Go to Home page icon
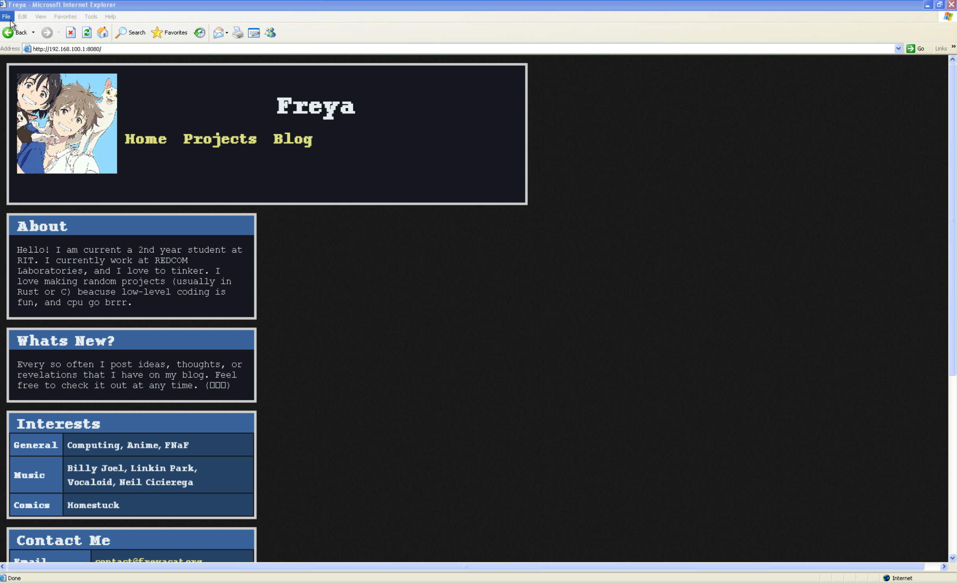This screenshot has width=957, height=583. click(103, 33)
